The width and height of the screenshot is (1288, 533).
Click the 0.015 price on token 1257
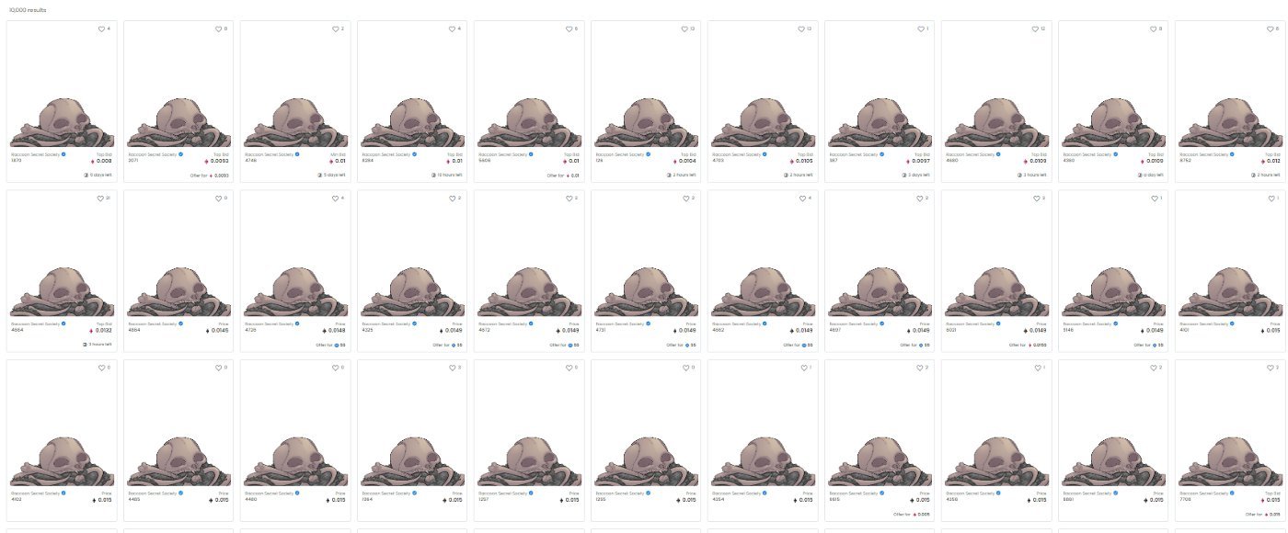click(571, 499)
